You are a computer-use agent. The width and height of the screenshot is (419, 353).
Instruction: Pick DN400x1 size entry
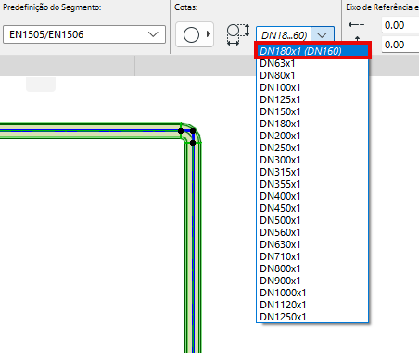[312, 196]
